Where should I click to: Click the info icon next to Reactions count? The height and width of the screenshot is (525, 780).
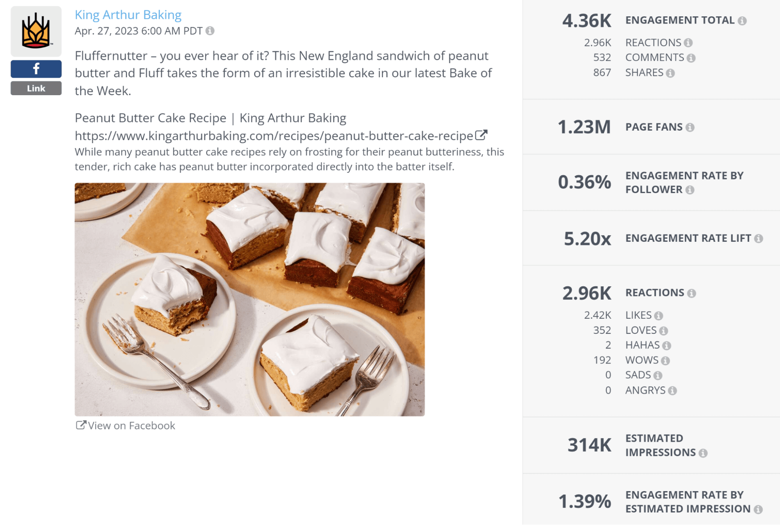(689, 43)
